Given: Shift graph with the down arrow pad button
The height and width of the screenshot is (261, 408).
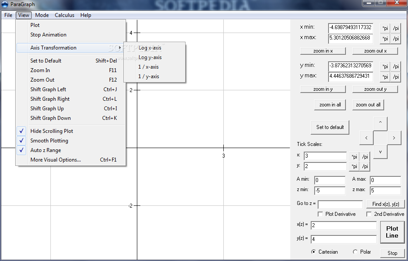Looking at the screenshot, I should click(380, 152).
